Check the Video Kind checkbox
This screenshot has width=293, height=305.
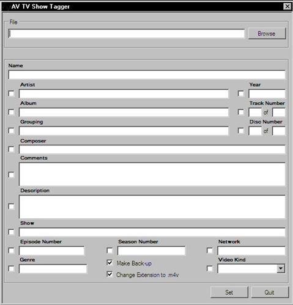[210, 268]
